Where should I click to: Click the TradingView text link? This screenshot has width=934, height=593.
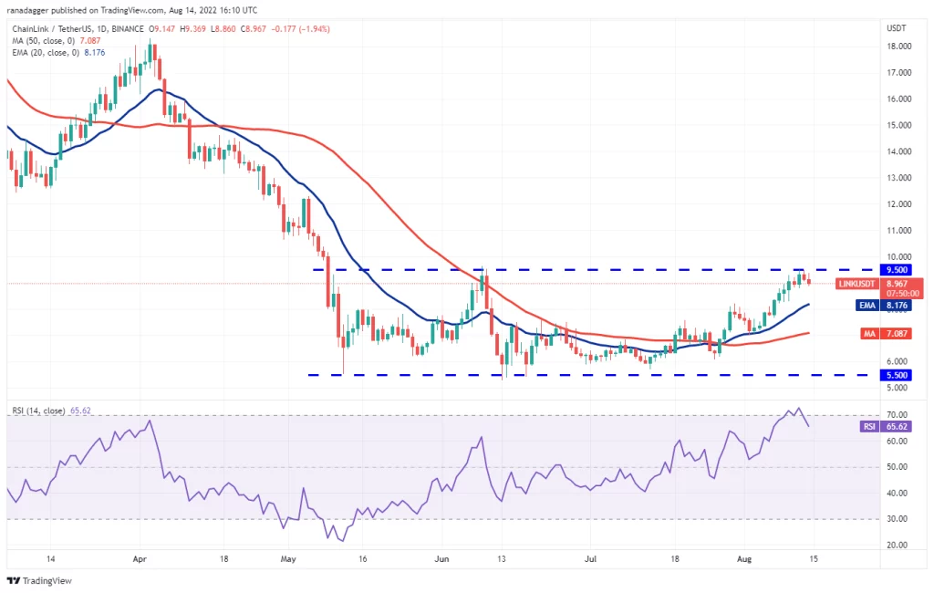(47, 580)
